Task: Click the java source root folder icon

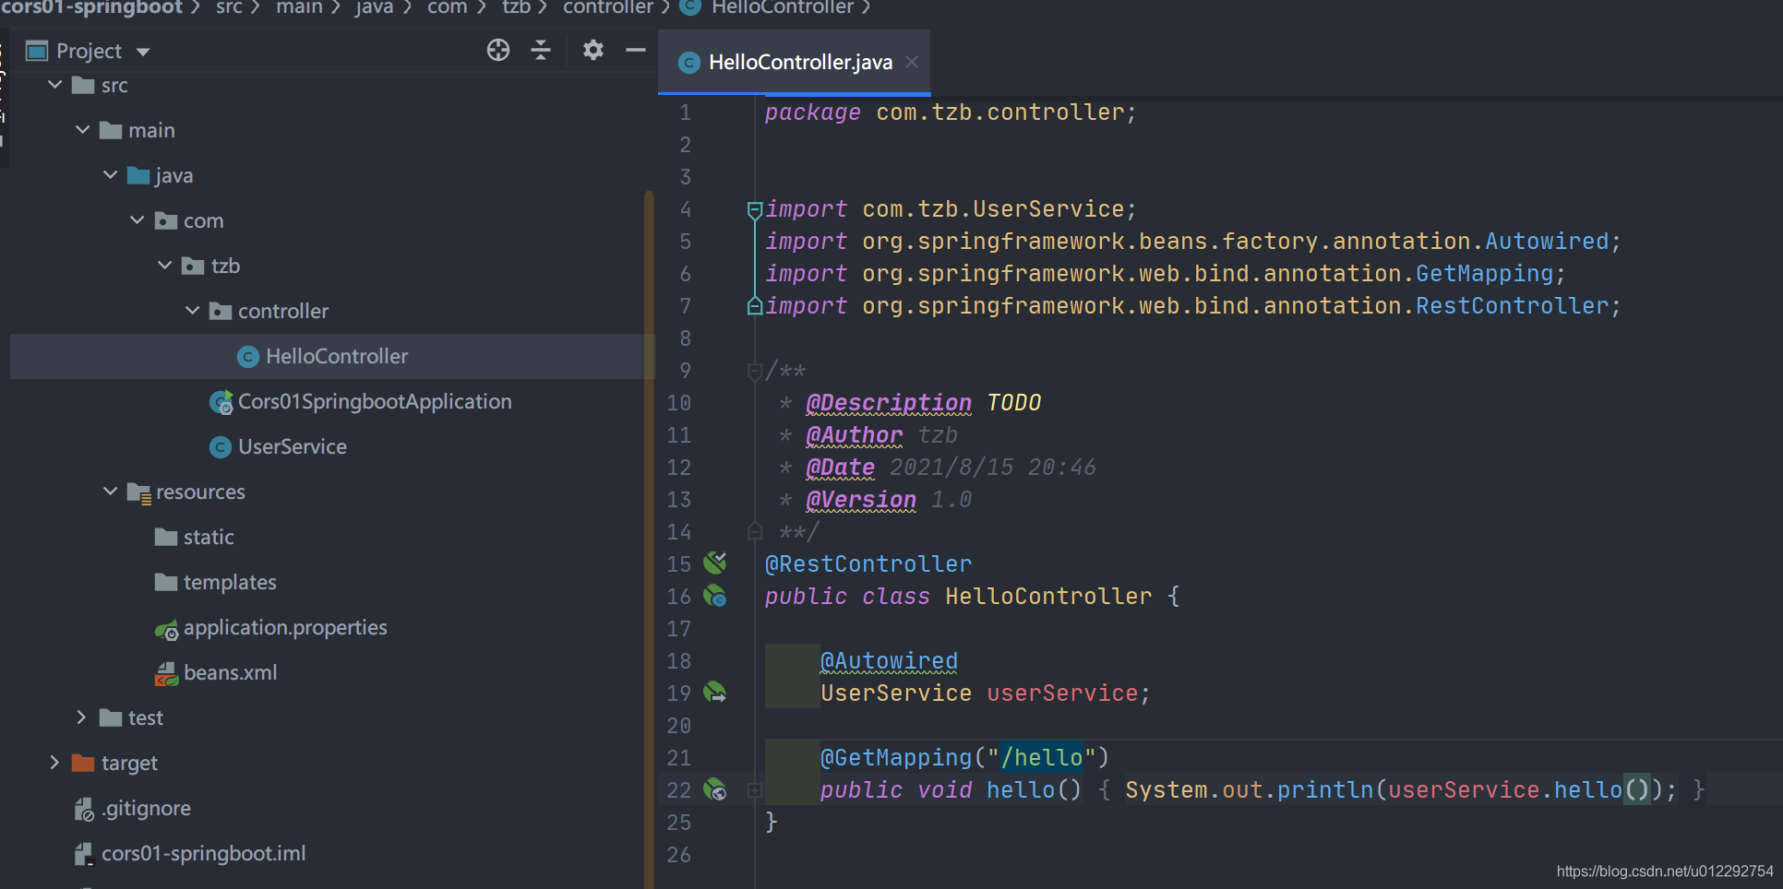Action: pyautogui.click(x=138, y=175)
